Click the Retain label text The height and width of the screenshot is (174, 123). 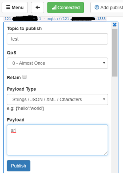tap(14, 77)
